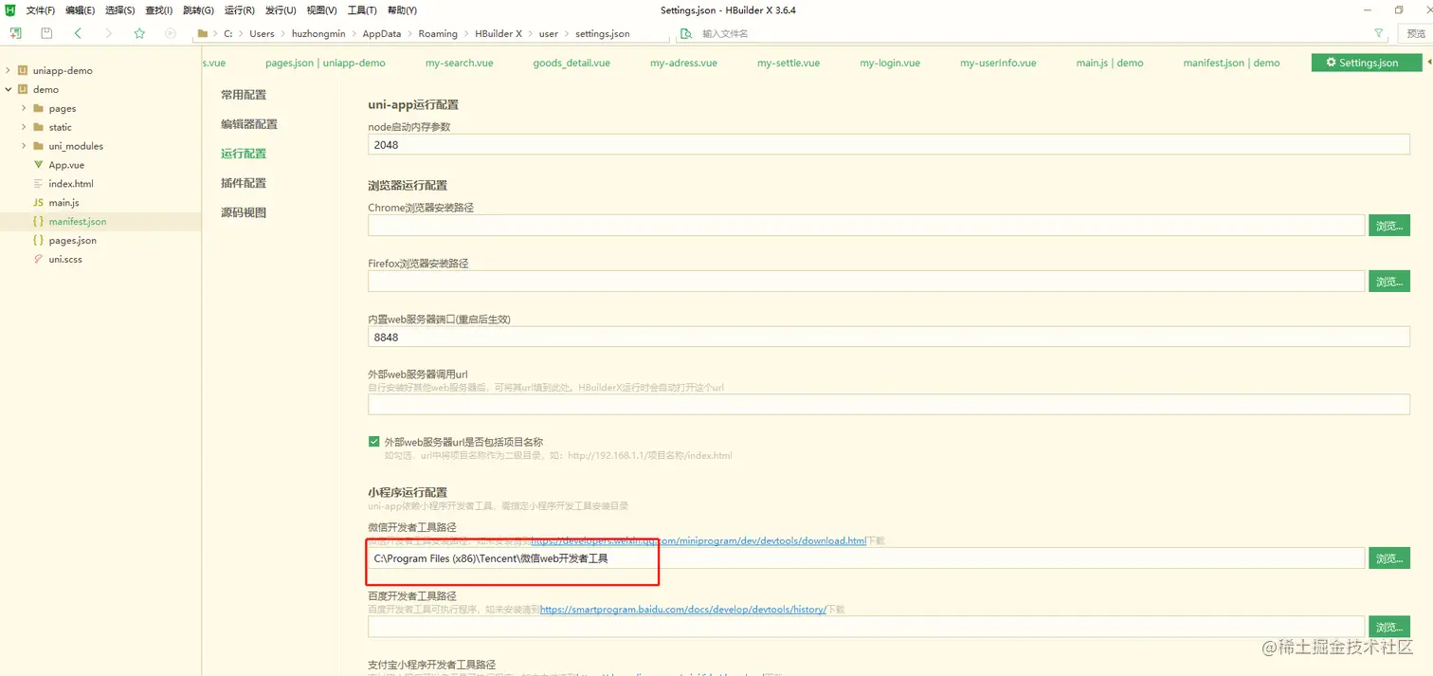Switch to my-adress.vue tab
Screen dimensions: 1433x676
683,63
